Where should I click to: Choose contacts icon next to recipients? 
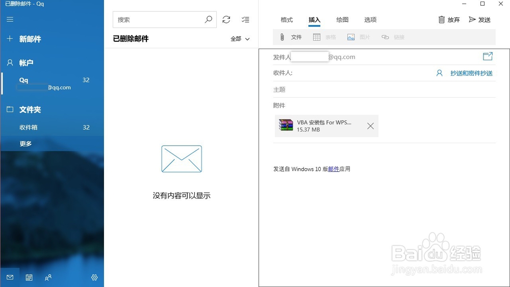click(x=440, y=73)
